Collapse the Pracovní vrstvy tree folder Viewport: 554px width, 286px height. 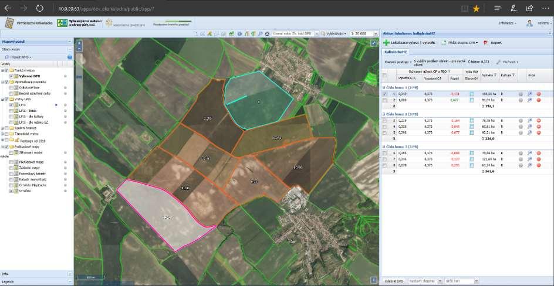point(2,70)
